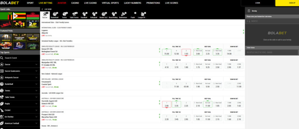
Task: Go to Live Casino menu item
Action: (x=91, y=3)
